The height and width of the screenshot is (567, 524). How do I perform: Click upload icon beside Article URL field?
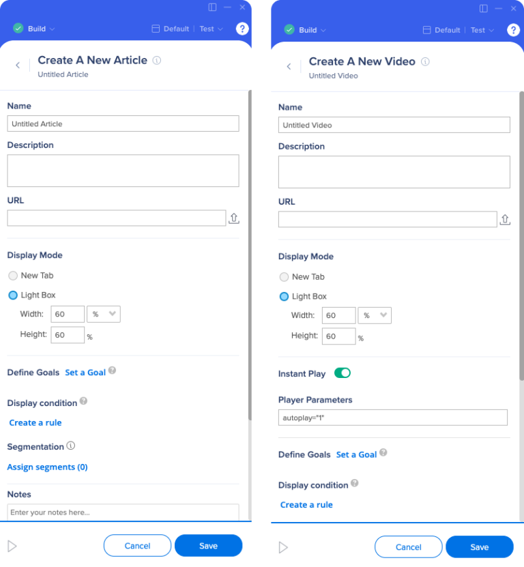(234, 218)
